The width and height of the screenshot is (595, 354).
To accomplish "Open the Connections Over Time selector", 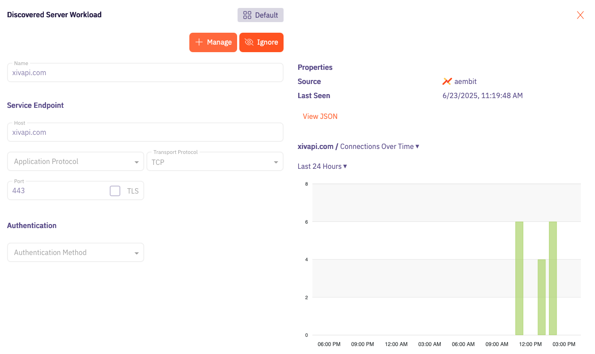I will tap(380, 146).
